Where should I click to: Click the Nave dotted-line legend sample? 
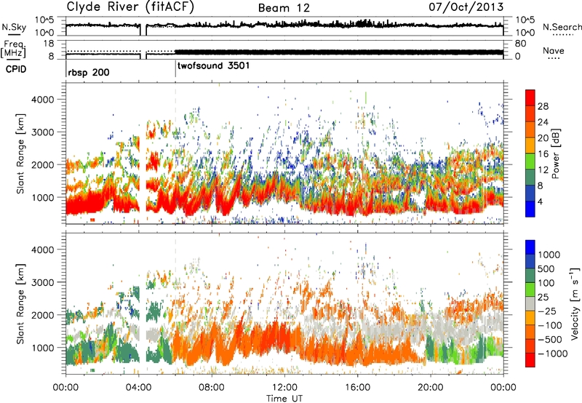click(554, 58)
